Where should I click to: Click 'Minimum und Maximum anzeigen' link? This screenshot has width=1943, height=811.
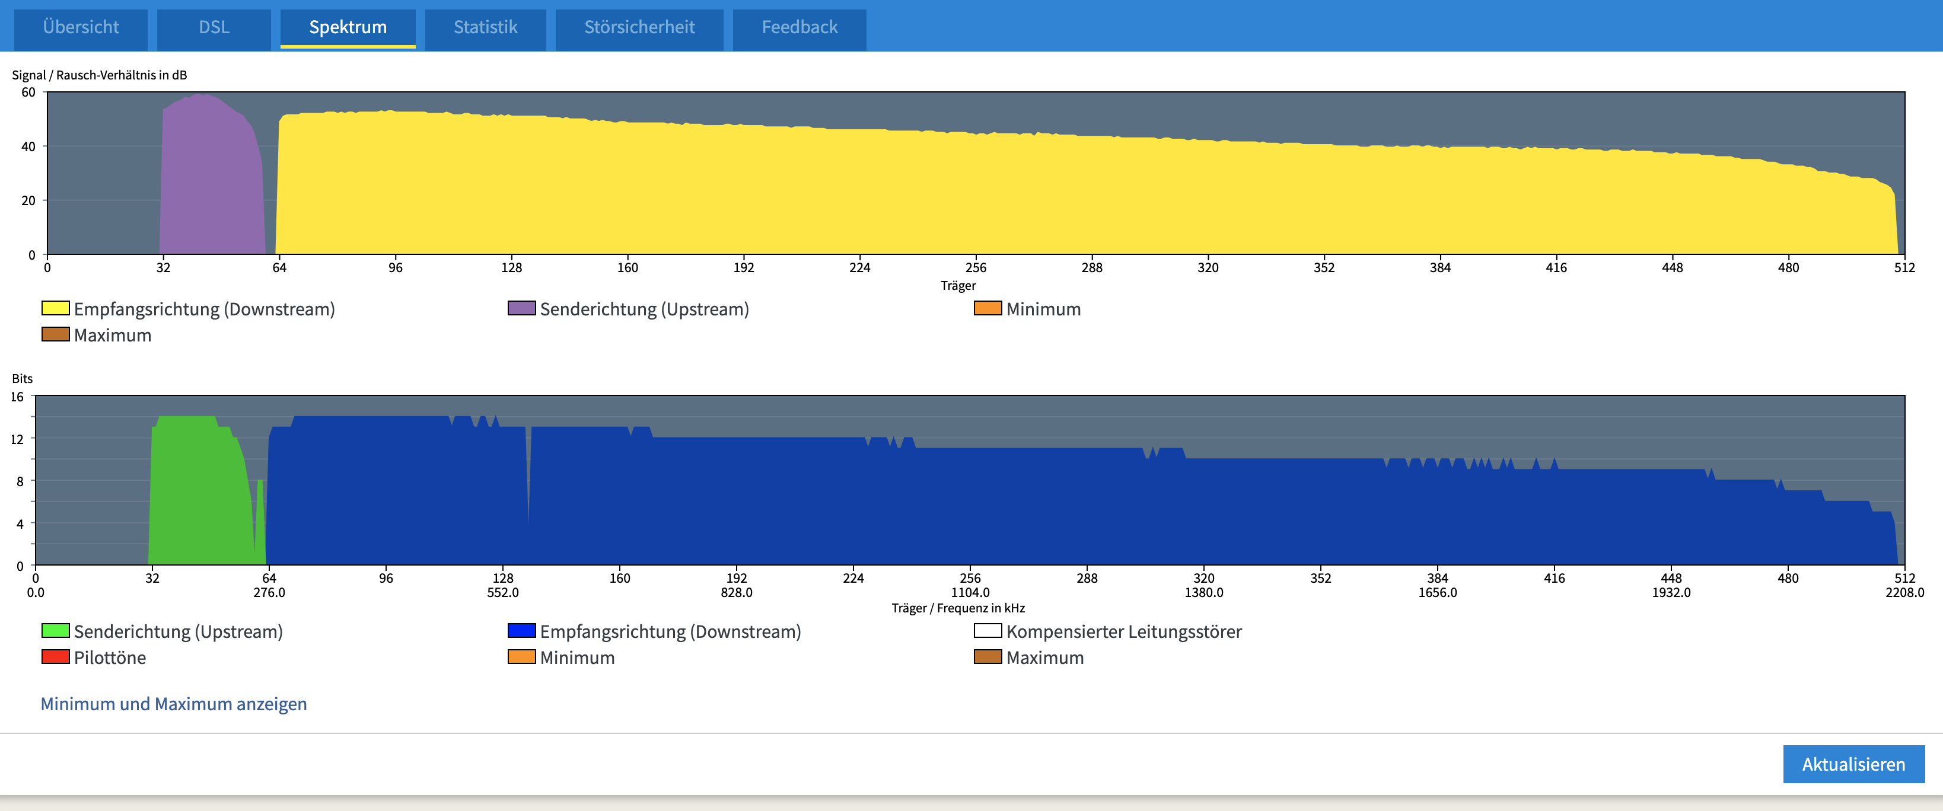[173, 703]
